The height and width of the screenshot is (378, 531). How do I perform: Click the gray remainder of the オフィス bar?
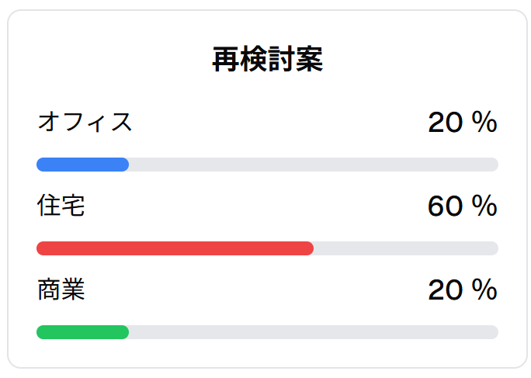314,165
